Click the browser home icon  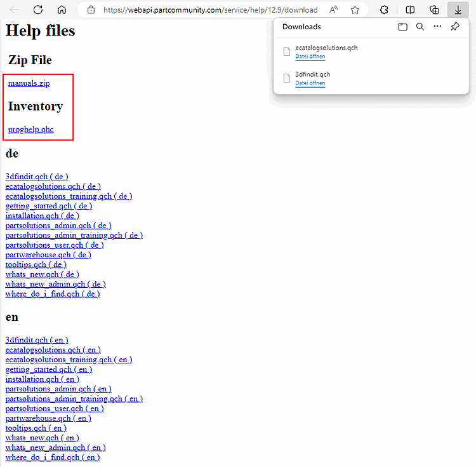point(62,10)
